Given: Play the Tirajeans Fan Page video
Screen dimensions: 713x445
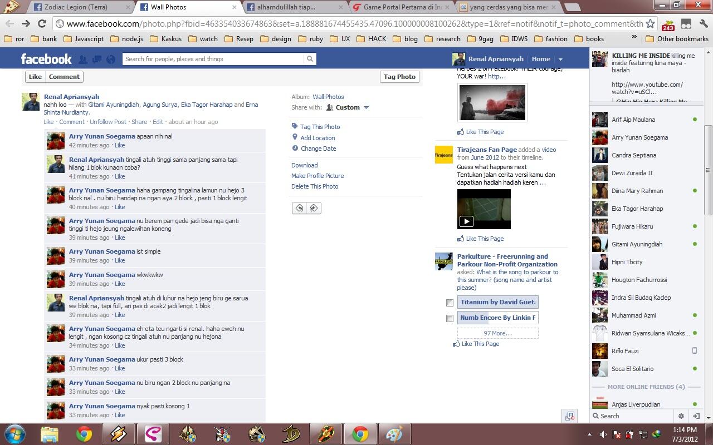Looking at the screenshot, I should (x=466, y=221).
